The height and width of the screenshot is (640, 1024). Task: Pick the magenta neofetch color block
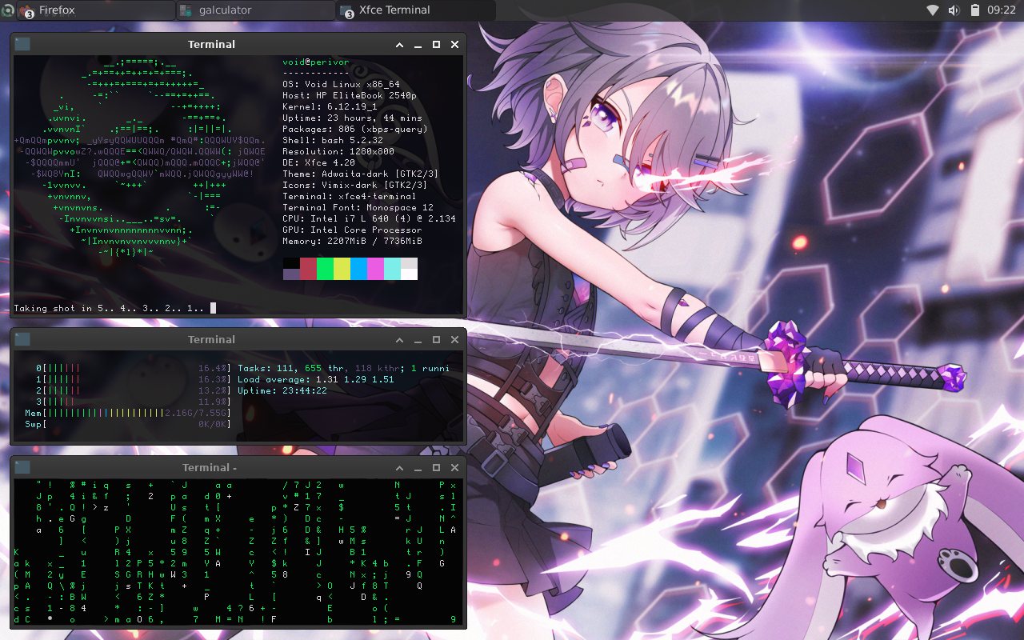375,269
